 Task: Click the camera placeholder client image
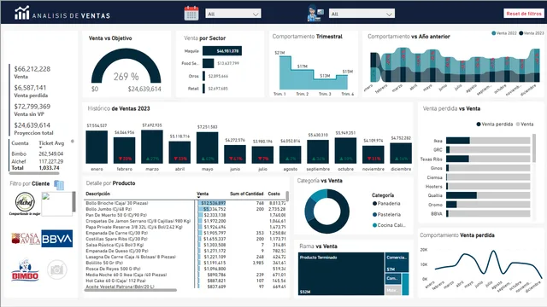(x=57, y=269)
